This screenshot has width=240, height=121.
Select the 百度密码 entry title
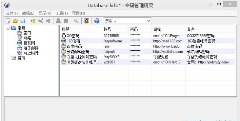pyautogui.click(x=74, y=46)
